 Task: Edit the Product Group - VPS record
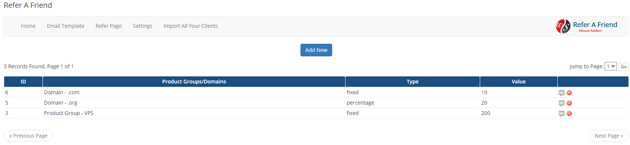[x=561, y=113]
